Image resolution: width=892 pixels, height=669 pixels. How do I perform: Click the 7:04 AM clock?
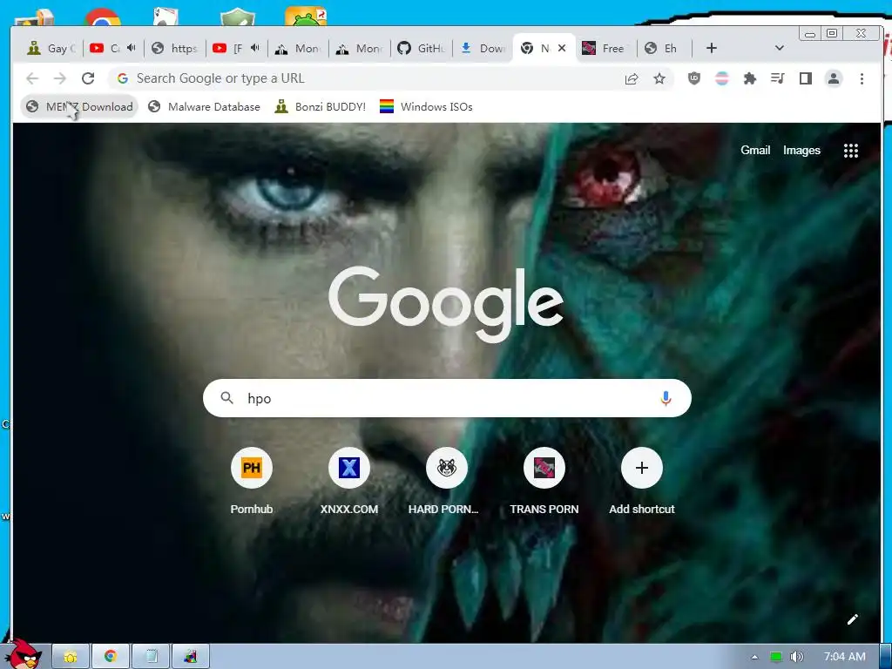point(844,657)
